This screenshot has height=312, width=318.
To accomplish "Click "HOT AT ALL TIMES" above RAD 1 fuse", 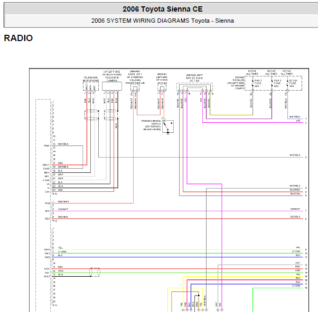I will pyautogui.click(x=252, y=72).
